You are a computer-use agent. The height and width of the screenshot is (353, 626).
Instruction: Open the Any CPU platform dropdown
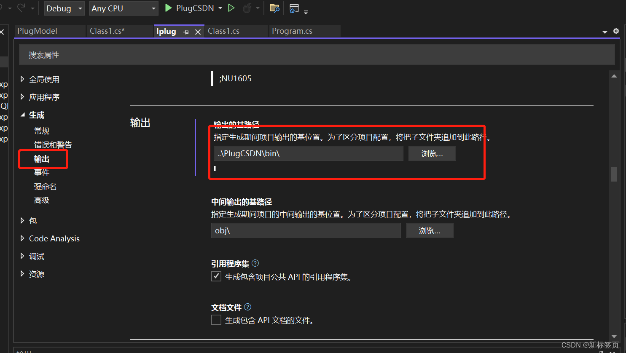pos(123,8)
